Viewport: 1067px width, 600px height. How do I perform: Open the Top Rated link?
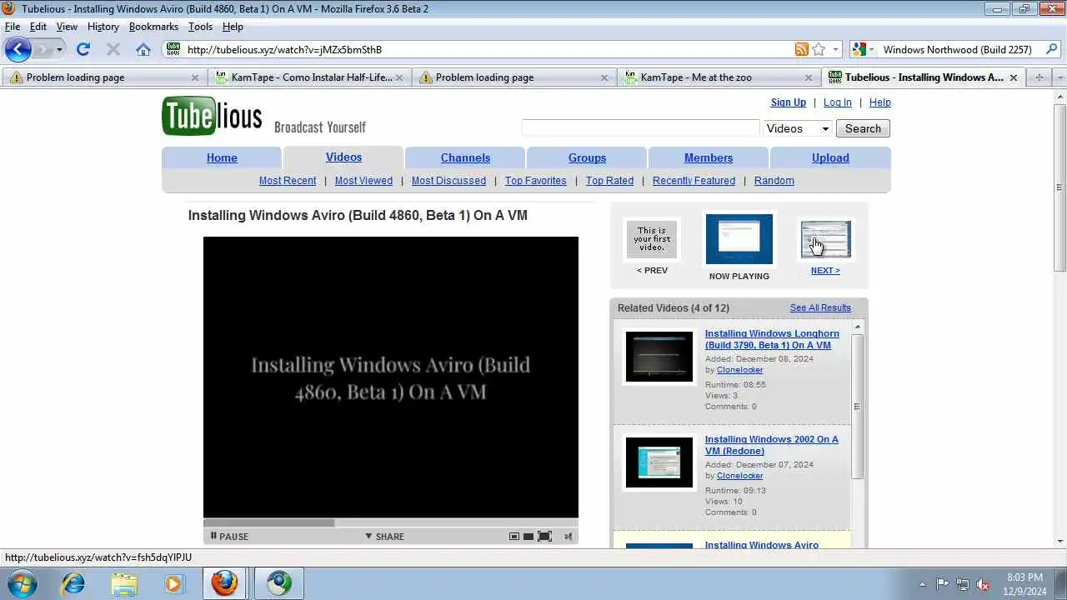click(x=609, y=181)
